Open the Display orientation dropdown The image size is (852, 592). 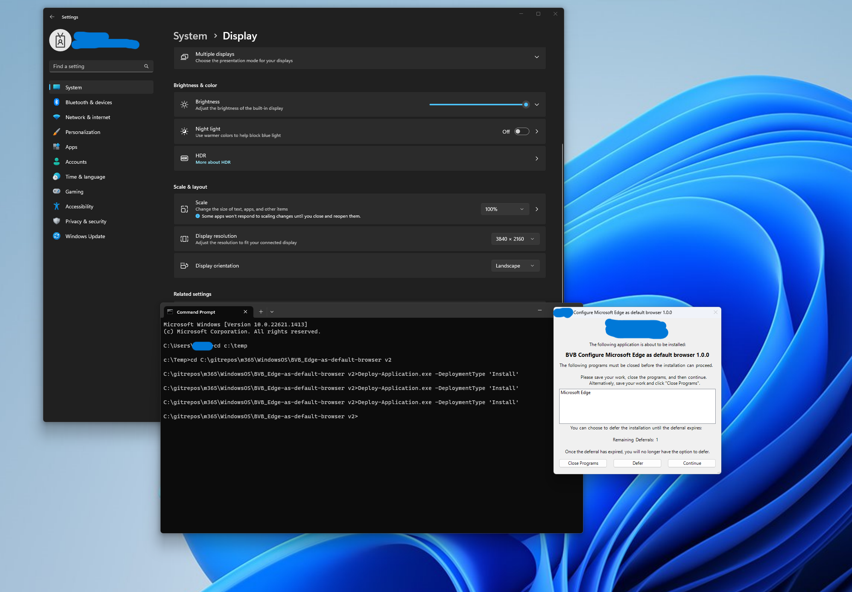(x=515, y=265)
